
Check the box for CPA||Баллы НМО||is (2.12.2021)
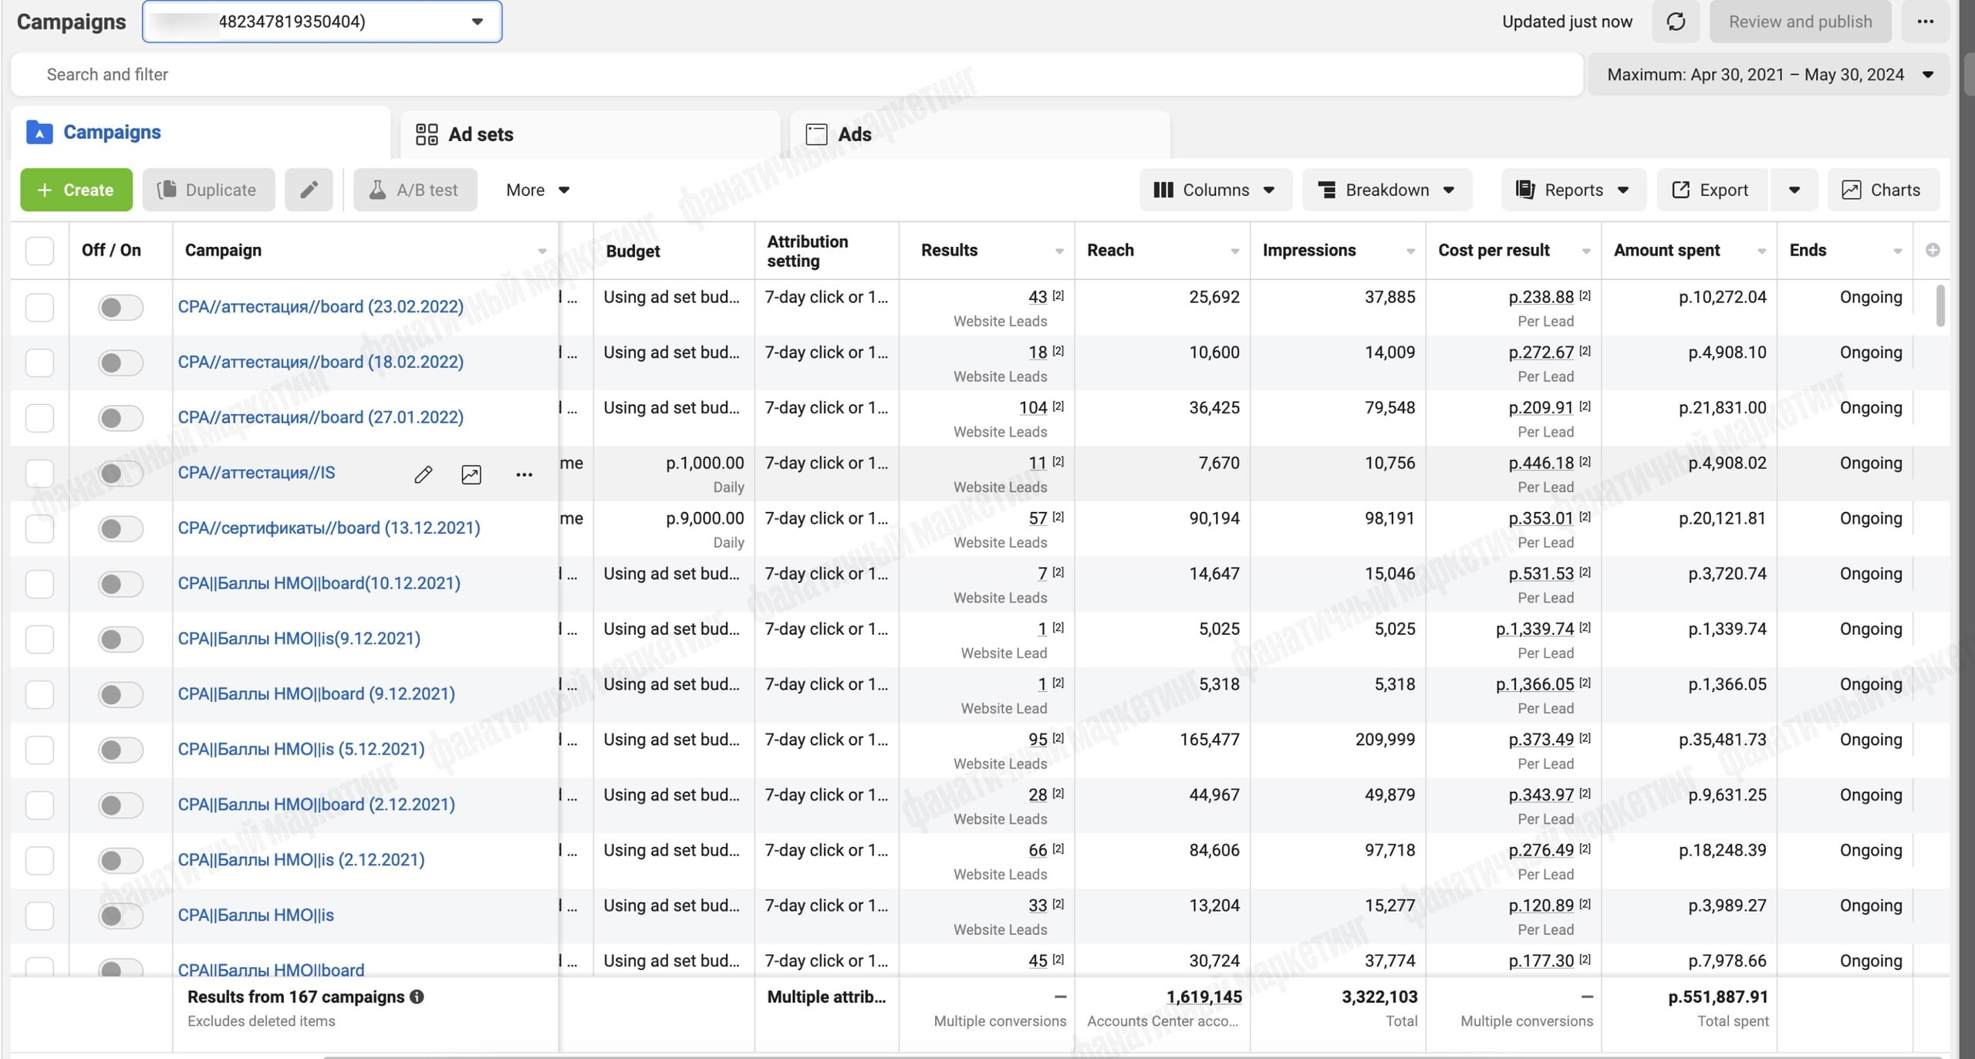click(39, 861)
